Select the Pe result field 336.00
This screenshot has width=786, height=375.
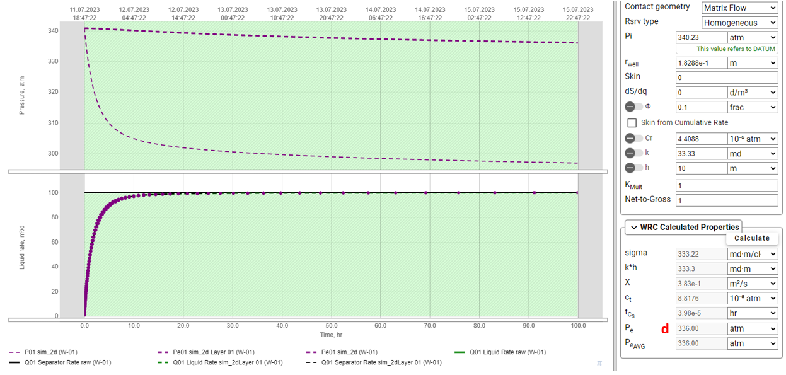click(x=702, y=328)
